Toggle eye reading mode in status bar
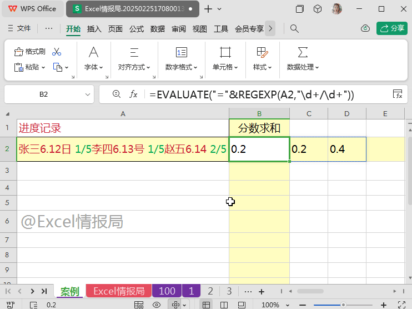This screenshot has width=412, height=309. click(157, 305)
